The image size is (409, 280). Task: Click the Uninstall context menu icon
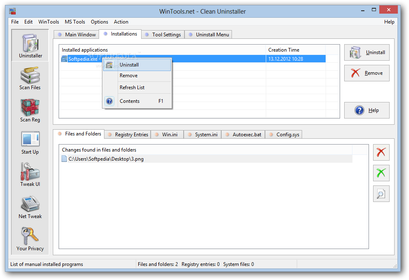point(109,65)
